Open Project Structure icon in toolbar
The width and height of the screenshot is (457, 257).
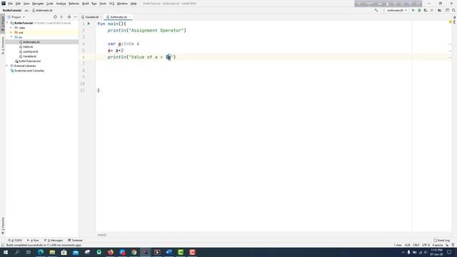(440, 10)
